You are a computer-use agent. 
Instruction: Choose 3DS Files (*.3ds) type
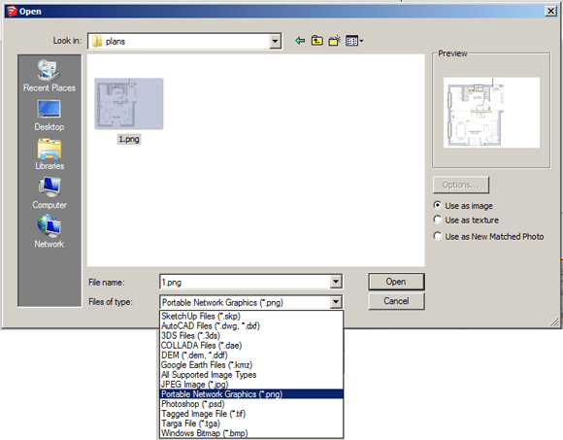click(251, 335)
